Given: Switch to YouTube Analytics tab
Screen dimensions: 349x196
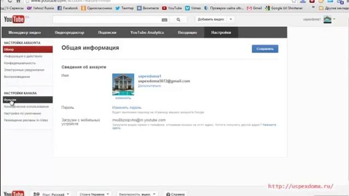Looking at the screenshot, I should 147,33.
